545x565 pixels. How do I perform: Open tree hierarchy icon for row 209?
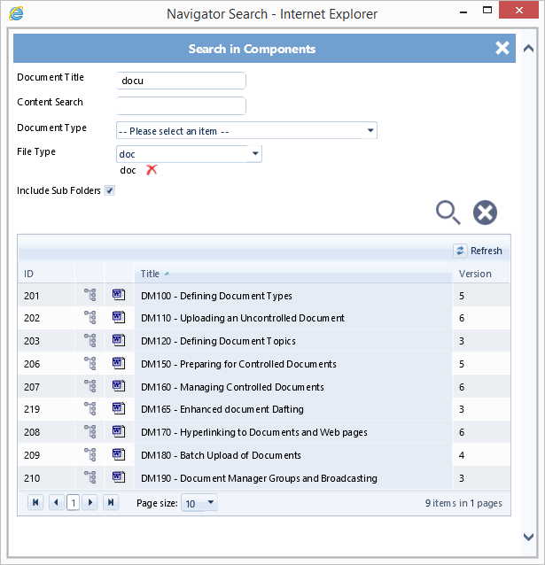[x=90, y=454]
